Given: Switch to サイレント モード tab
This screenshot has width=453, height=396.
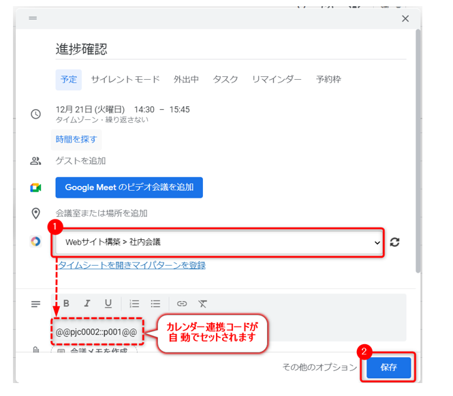Looking at the screenshot, I should (125, 80).
